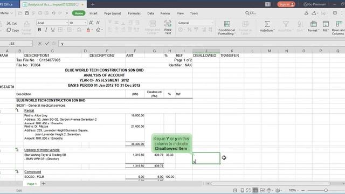Switch to Normal view in status bar

tap(255, 190)
